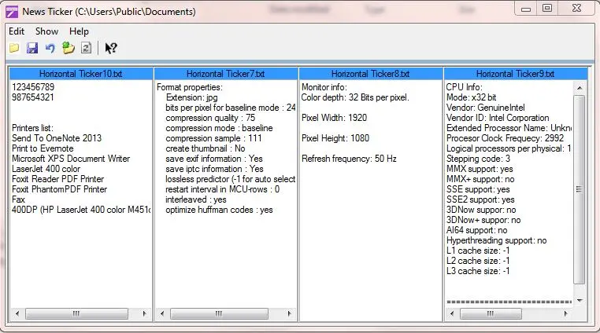The image size is (600, 333).
Task: Open the Show menu
Action: (x=46, y=31)
